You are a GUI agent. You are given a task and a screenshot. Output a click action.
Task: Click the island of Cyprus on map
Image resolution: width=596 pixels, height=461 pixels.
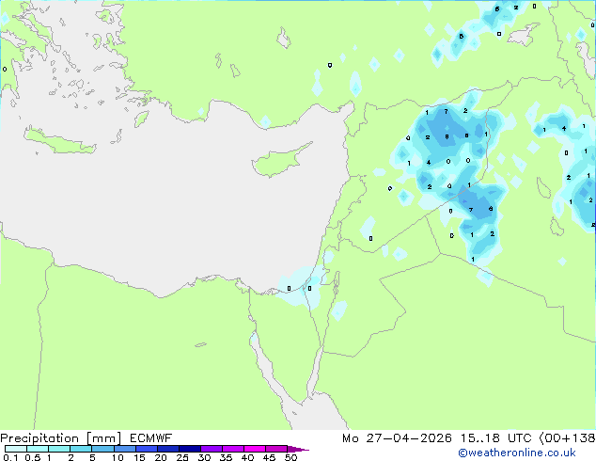point(277,162)
